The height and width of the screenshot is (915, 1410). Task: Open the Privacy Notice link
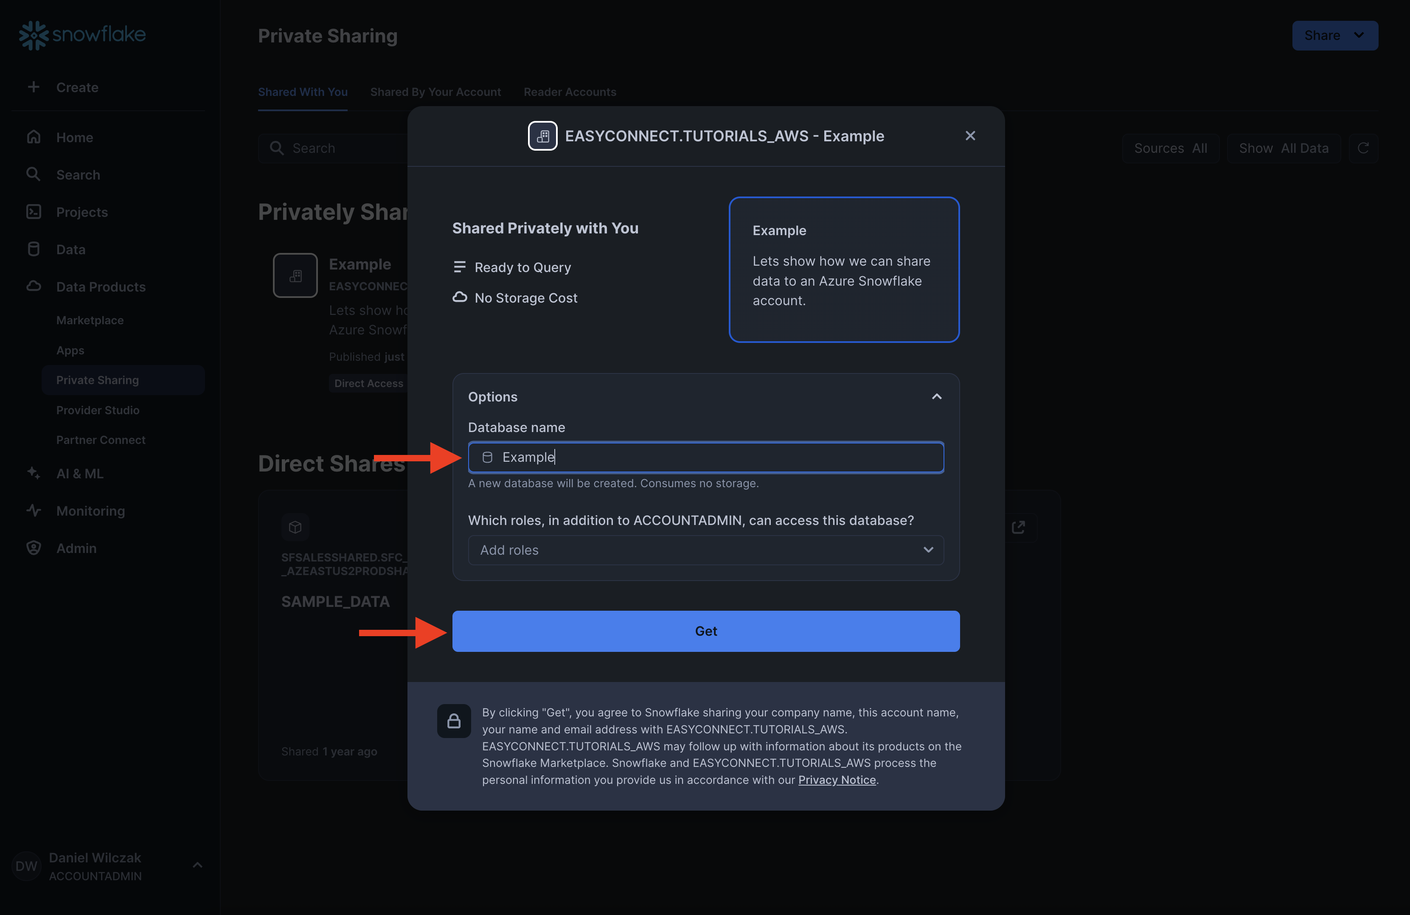click(x=837, y=780)
